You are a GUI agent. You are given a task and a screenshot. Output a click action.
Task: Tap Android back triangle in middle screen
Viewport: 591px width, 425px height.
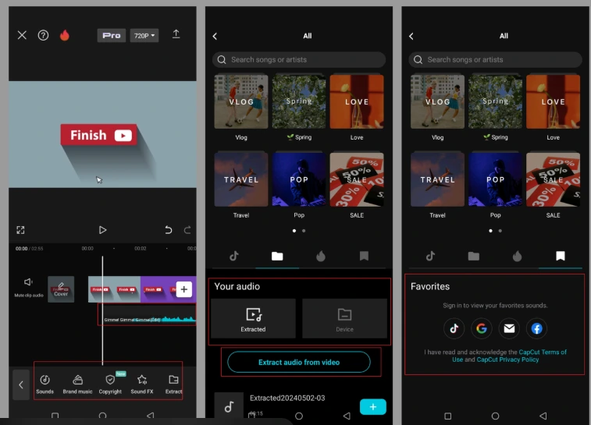[347, 416]
